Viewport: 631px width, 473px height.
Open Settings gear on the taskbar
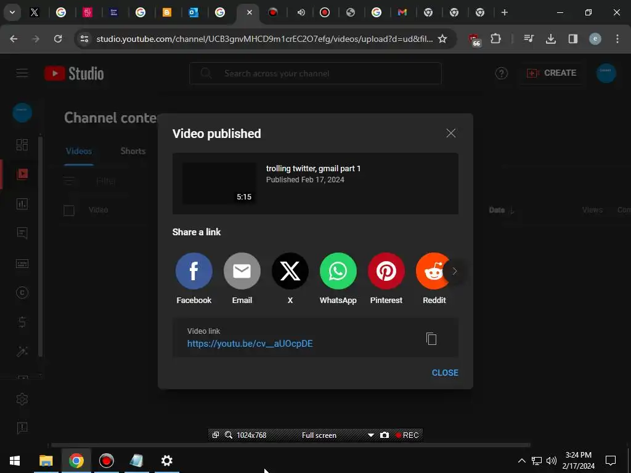pos(166,461)
